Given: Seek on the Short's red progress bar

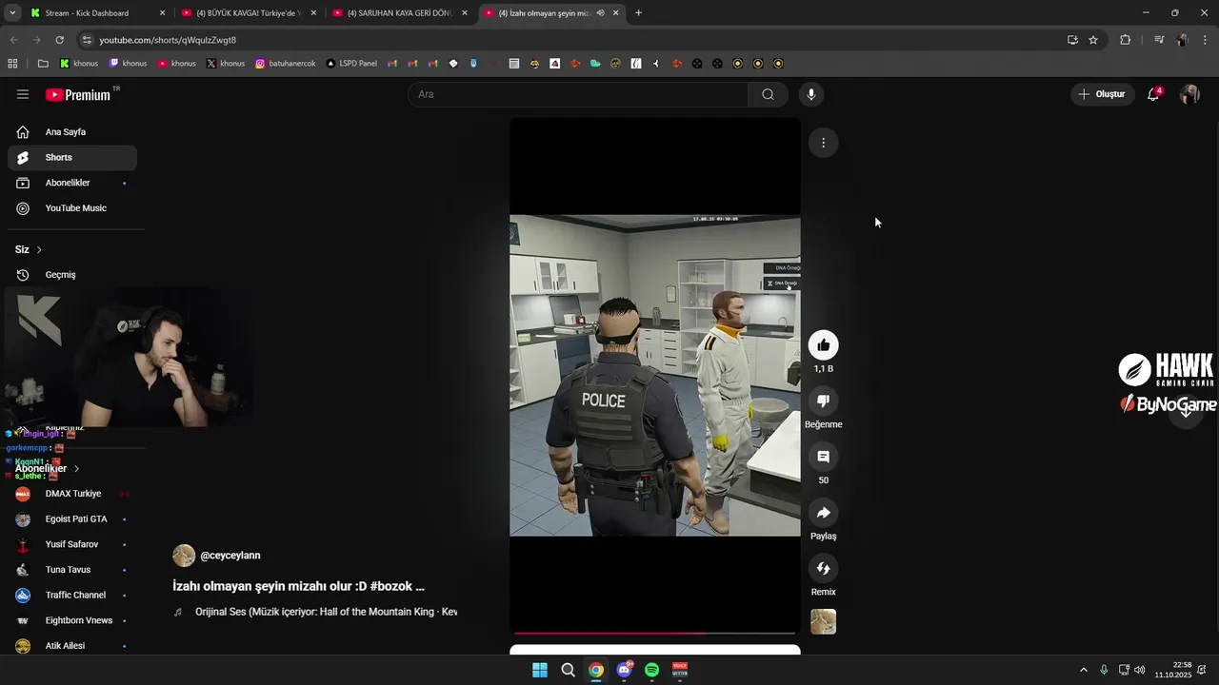Looking at the screenshot, I should [x=654, y=633].
